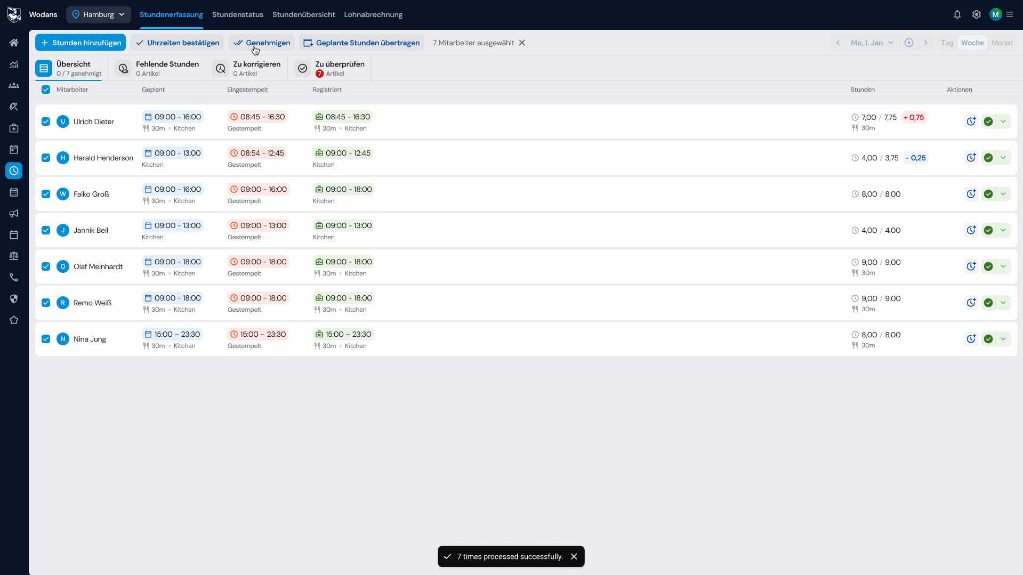Click the Genehmigen button
Viewport: 1023px width, 575px height.
click(x=262, y=43)
